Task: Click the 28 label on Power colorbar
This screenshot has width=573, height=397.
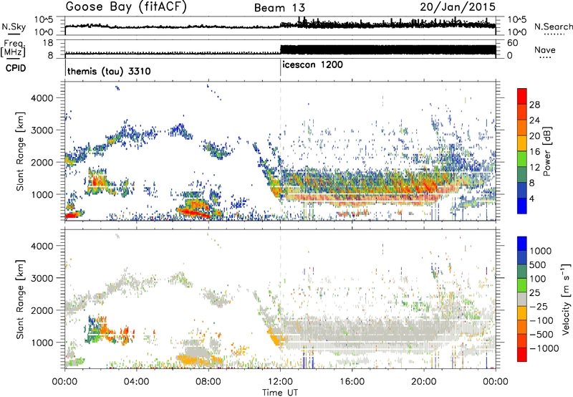Action: [534, 105]
